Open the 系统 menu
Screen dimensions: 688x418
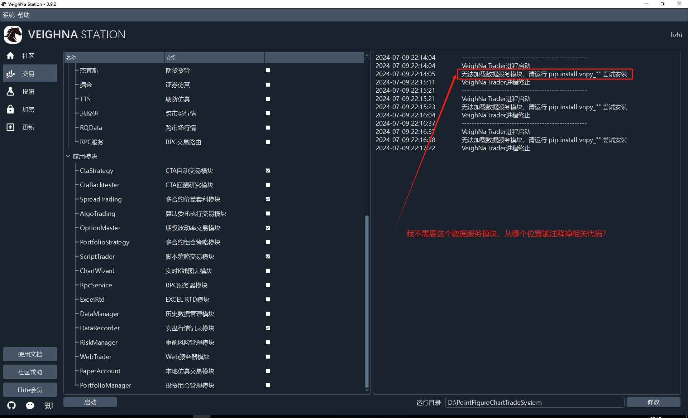9,15
